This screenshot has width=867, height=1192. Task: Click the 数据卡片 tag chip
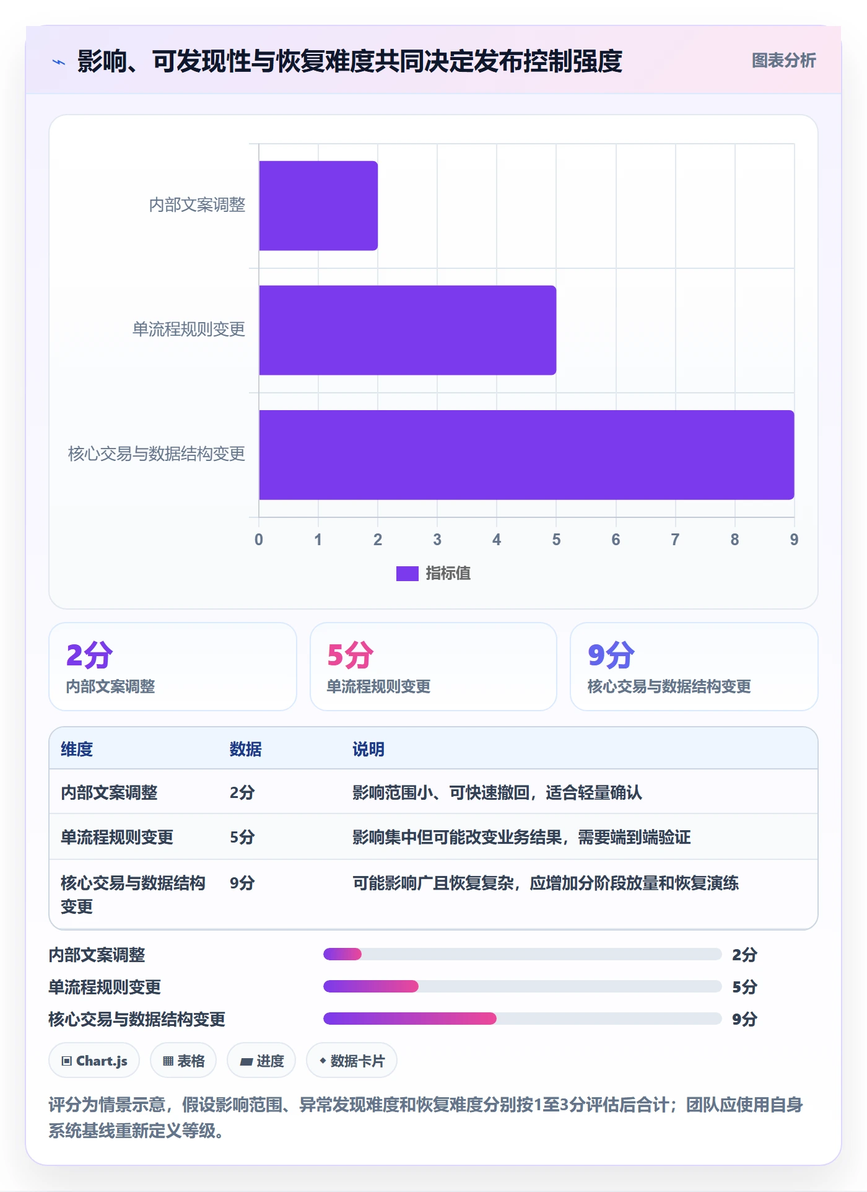point(352,1061)
